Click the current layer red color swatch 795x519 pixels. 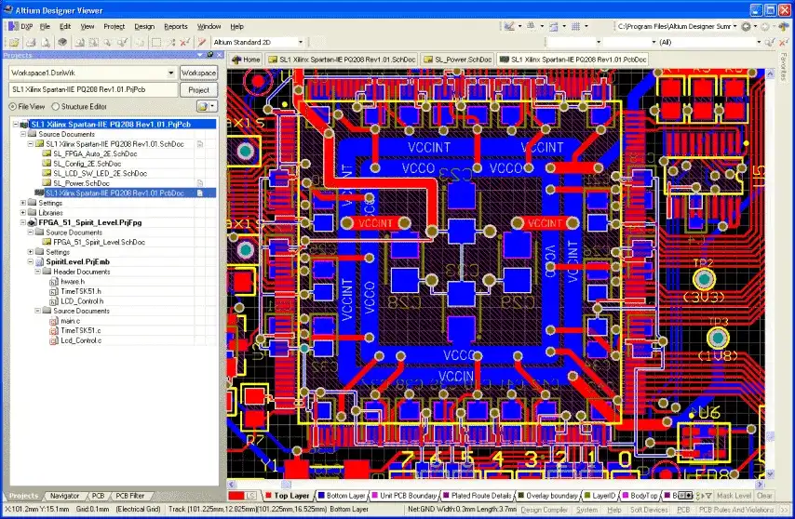click(x=236, y=496)
